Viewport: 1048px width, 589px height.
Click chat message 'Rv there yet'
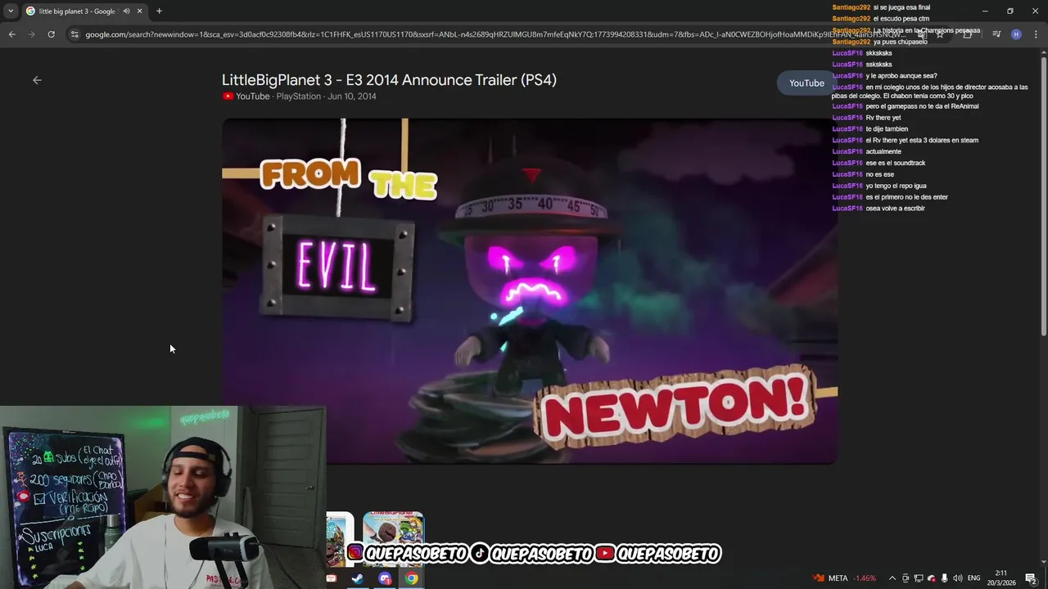[883, 118]
